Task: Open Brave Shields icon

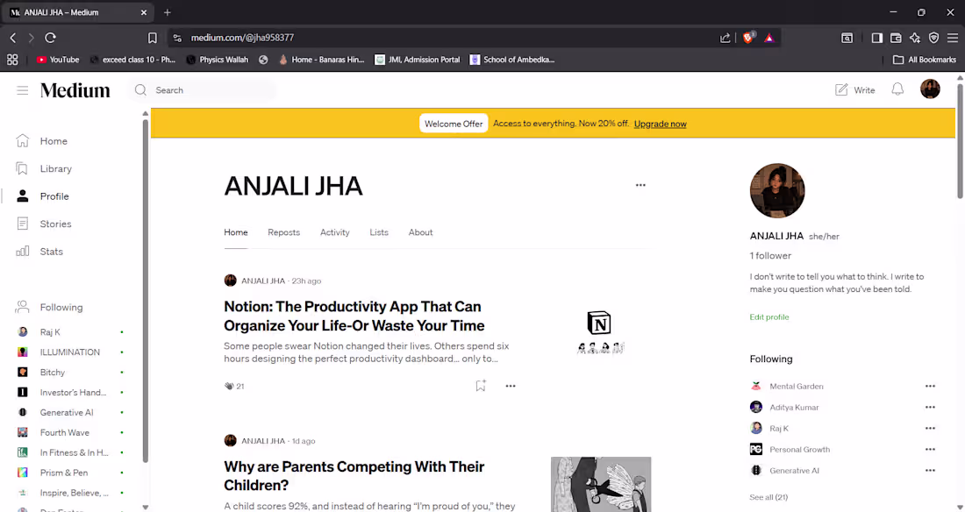Action: (x=748, y=38)
